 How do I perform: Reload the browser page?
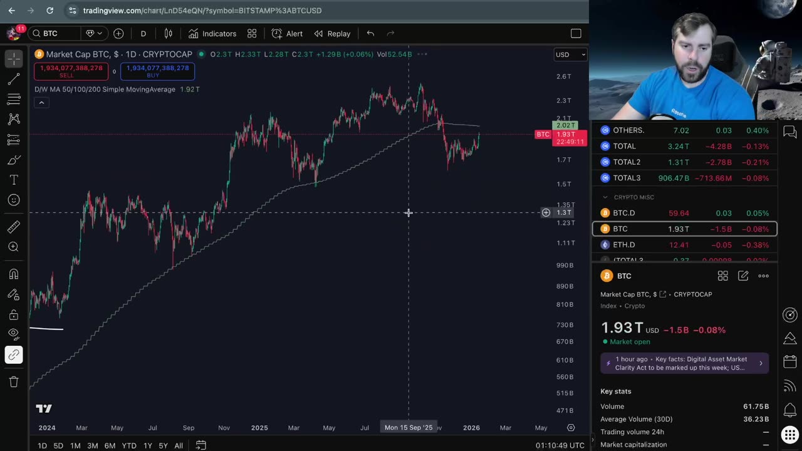(x=50, y=11)
